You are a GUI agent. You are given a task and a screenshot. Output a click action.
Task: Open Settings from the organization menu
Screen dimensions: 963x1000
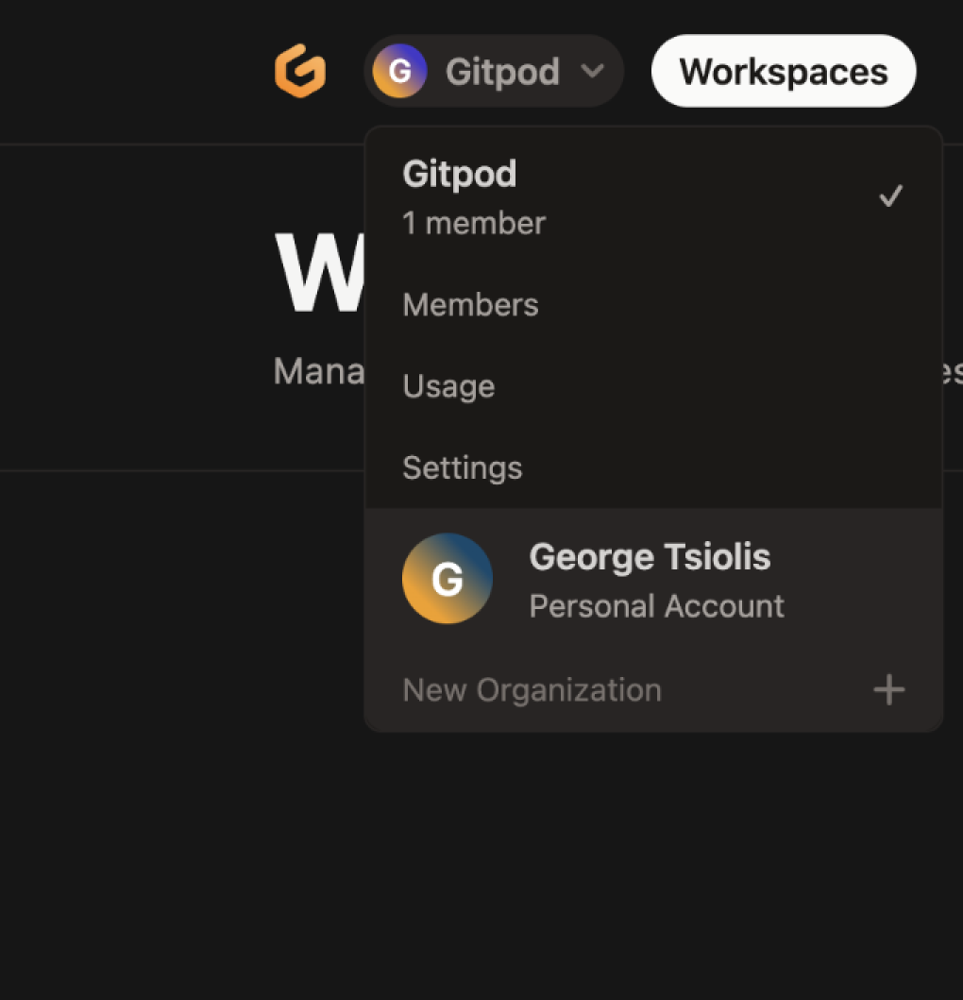463,466
